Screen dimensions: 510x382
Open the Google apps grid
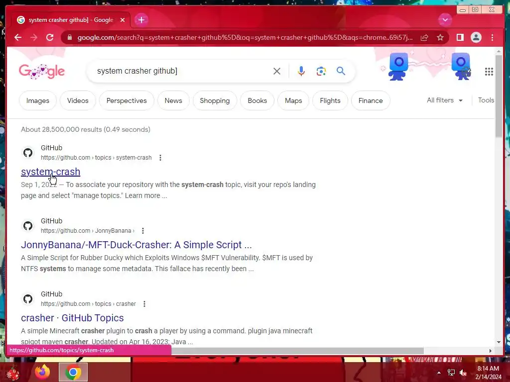(489, 72)
